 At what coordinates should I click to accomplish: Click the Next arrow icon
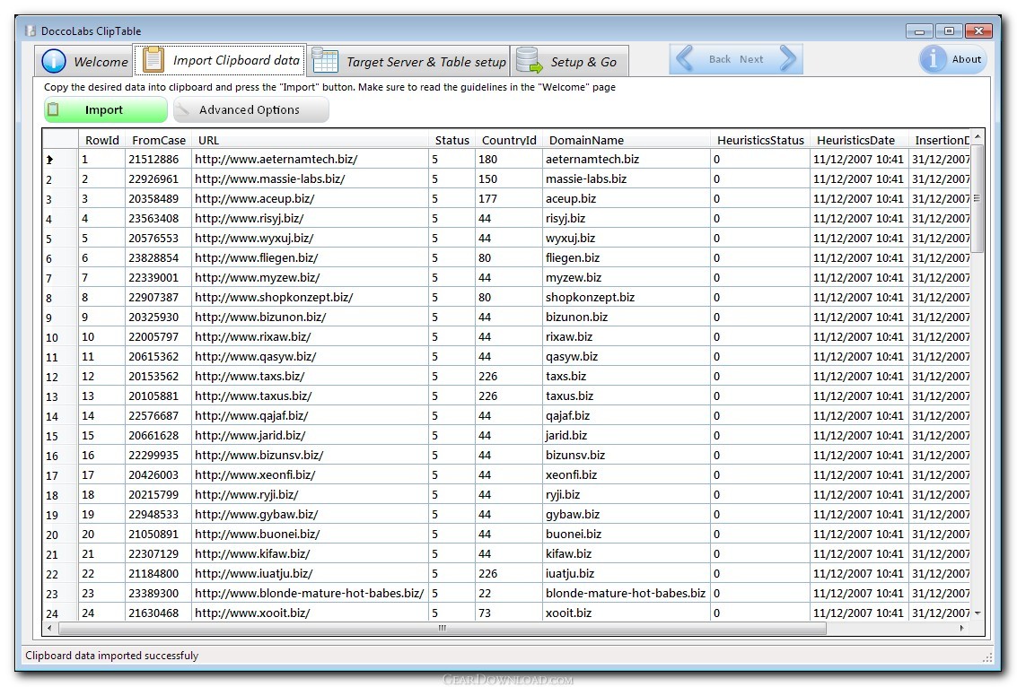[x=787, y=58]
